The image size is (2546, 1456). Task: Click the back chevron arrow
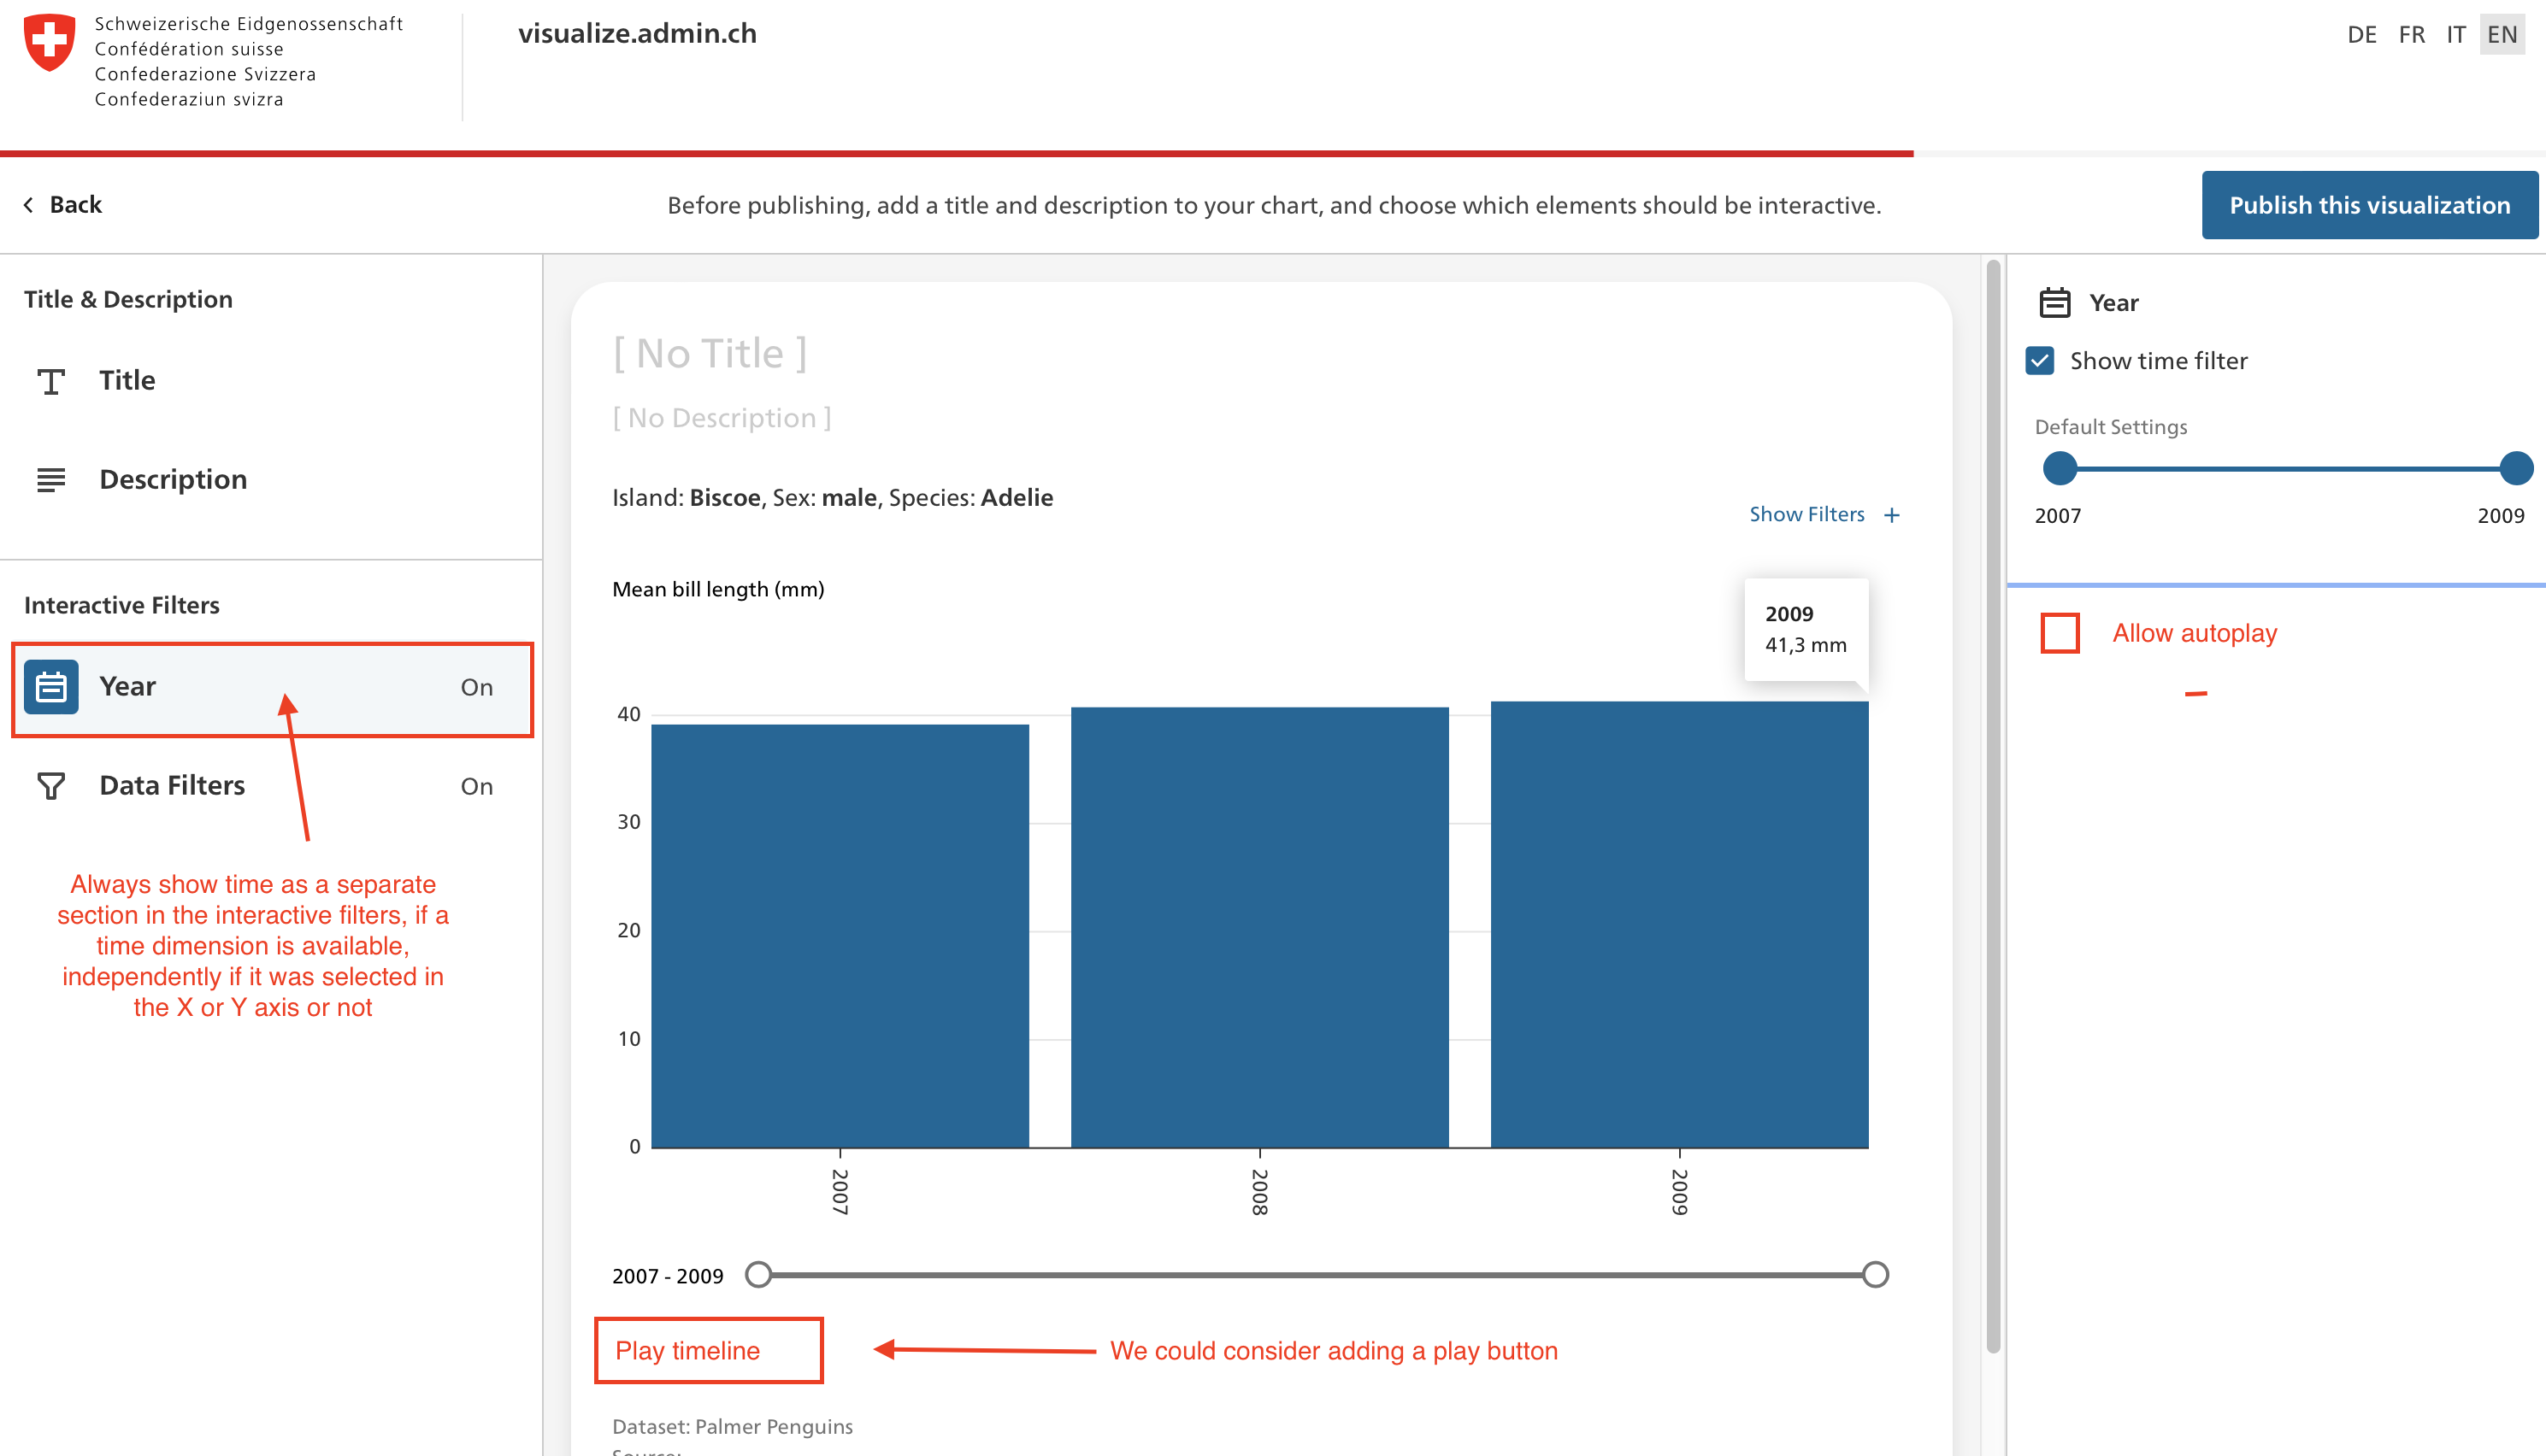point(27,204)
